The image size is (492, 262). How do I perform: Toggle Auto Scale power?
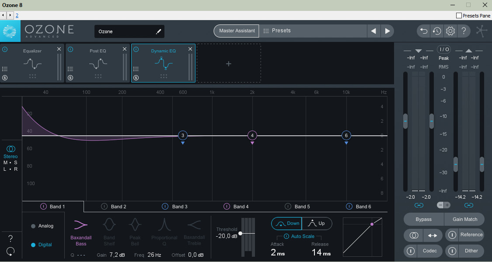coord(286,236)
